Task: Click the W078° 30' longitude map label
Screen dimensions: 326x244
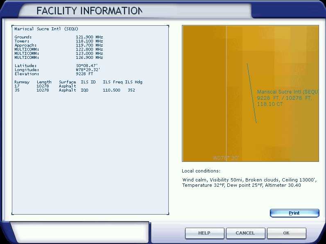Action: point(226,158)
